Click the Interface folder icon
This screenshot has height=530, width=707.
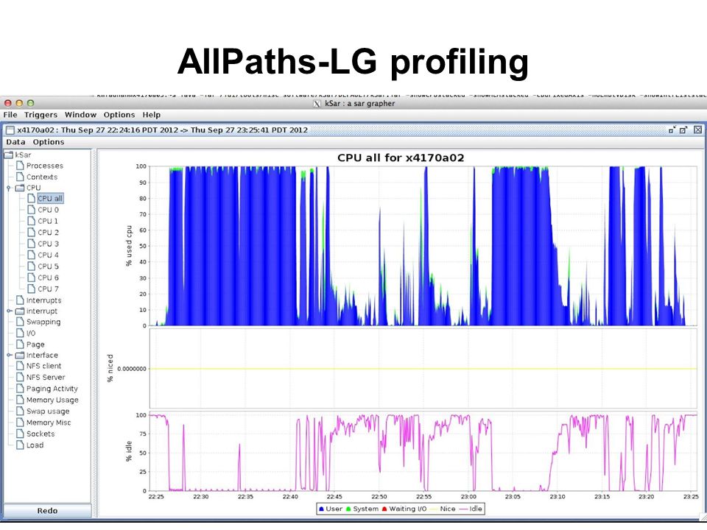pyautogui.click(x=20, y=355)
